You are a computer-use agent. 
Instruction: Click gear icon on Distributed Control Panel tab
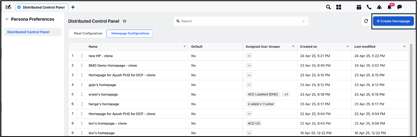pos(19,7)
